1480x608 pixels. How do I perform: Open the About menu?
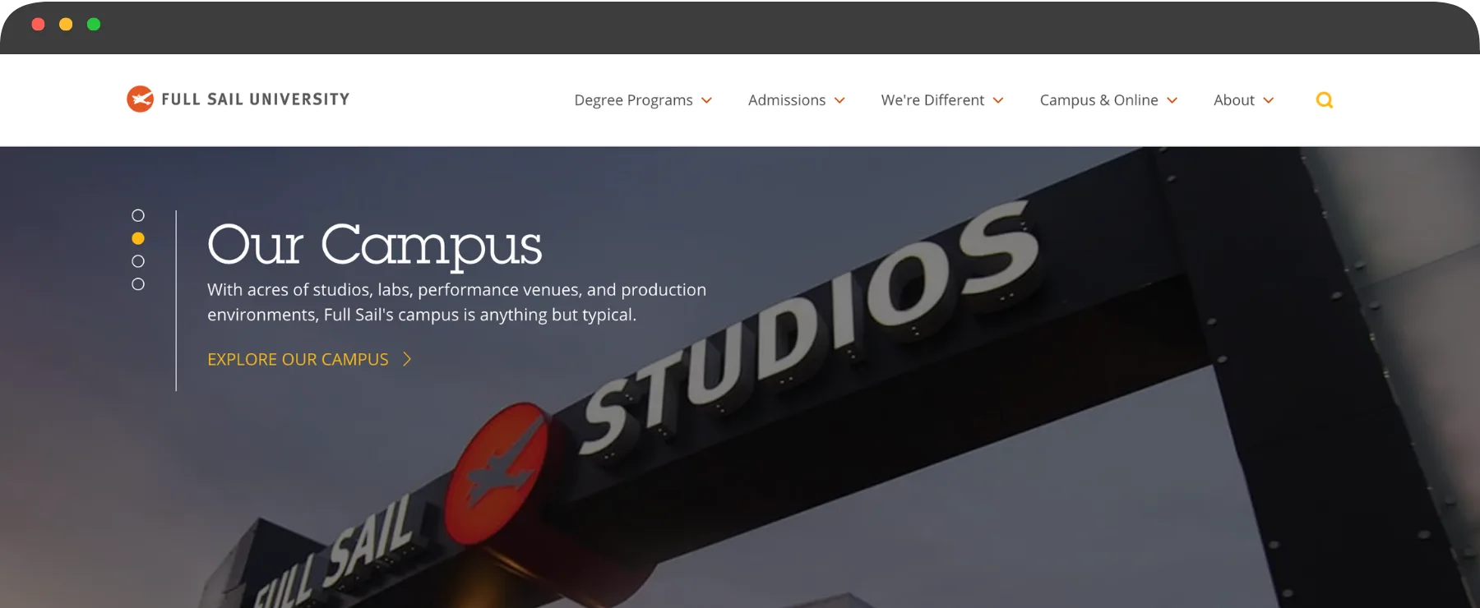(x=1234, y=100)
